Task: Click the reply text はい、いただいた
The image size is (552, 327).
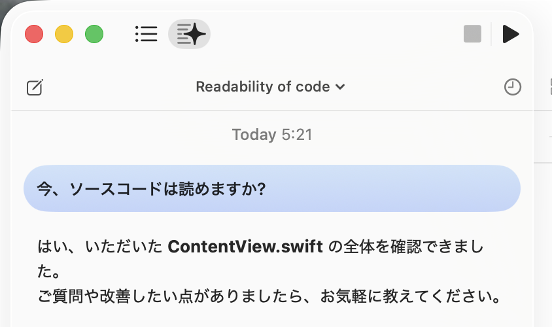Action: [x=99, y=247]
